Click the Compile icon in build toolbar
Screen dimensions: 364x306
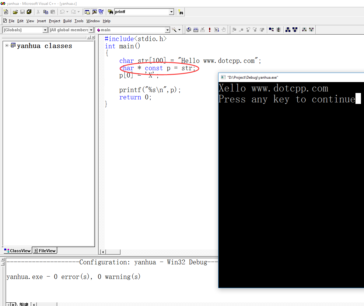[189, 30]
